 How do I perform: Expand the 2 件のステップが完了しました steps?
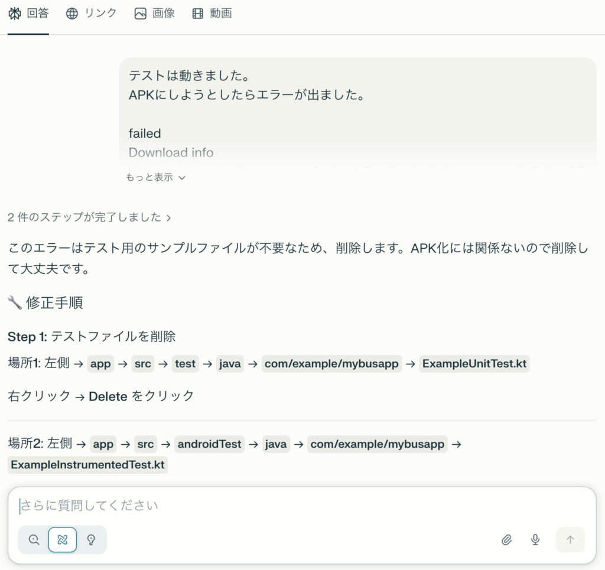coord(89,217)
